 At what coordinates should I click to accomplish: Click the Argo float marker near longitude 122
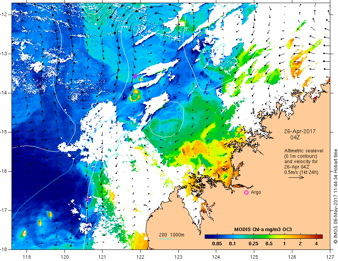[135, 76]
